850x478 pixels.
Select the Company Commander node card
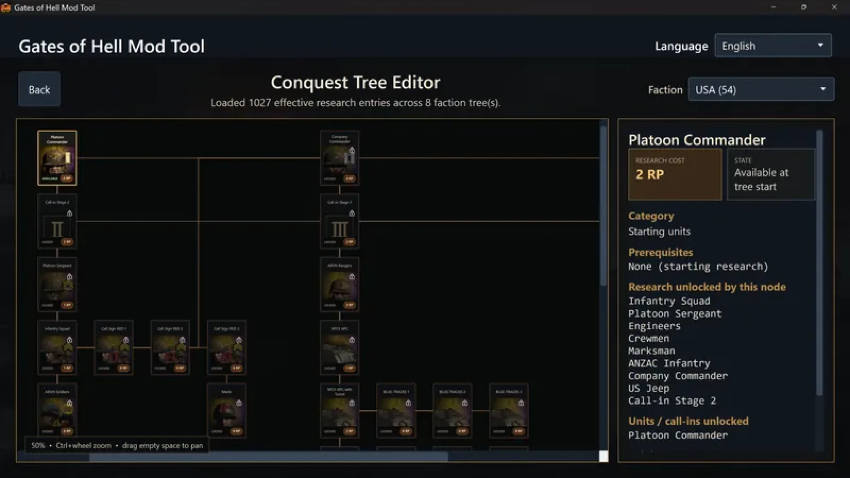coord(340,158)
